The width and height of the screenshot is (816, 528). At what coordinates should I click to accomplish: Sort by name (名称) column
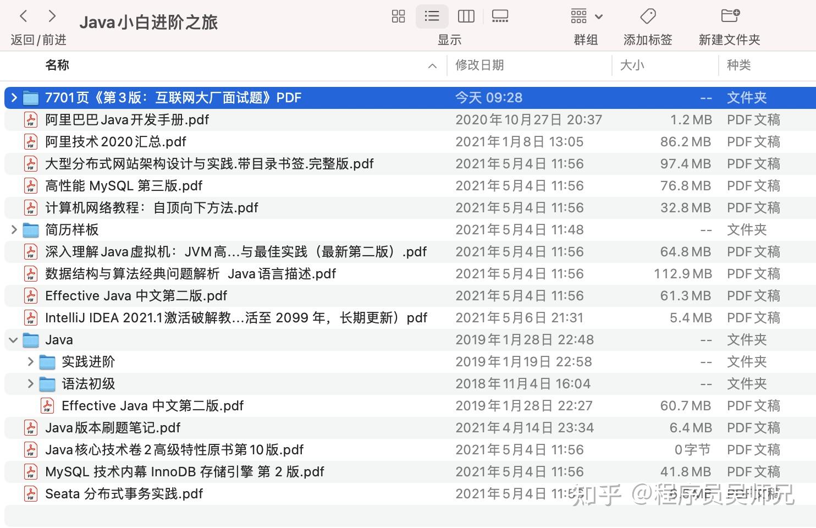(x=57, y=65)
